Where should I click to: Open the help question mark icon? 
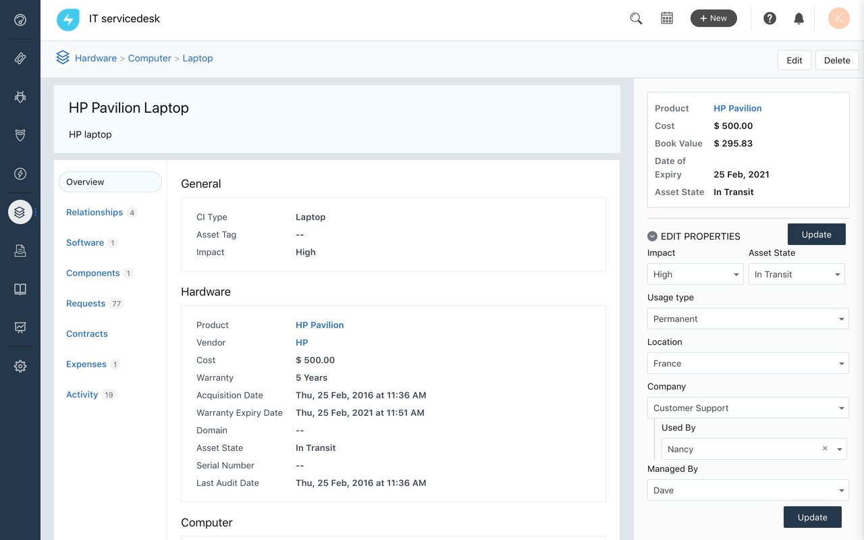coord(769,18)
